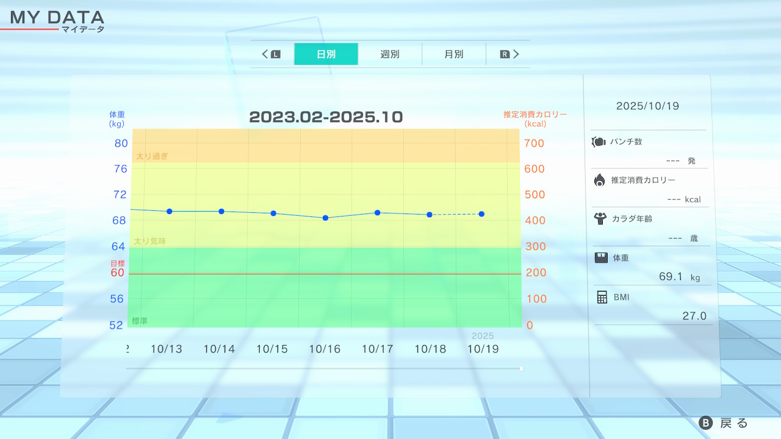Viewport: 781px width, 439px height.
Task: Click the red 目標 goal line label
Action: tap(117, 263)
